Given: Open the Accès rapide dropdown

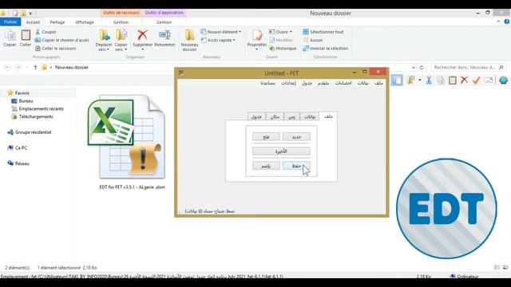Looking at the screenshot, I should tap(218, 40).
